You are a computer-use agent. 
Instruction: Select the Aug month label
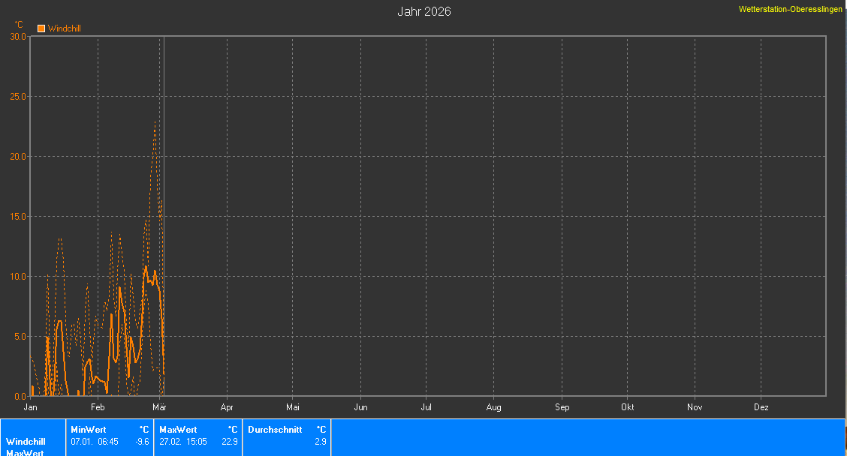(493, 407)
